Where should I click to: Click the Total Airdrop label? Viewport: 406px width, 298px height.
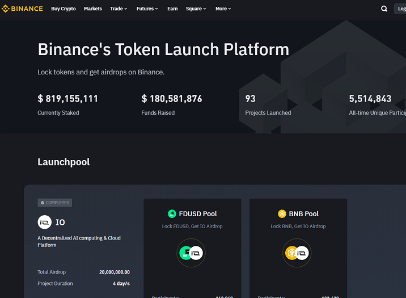(x=52, y=272)
